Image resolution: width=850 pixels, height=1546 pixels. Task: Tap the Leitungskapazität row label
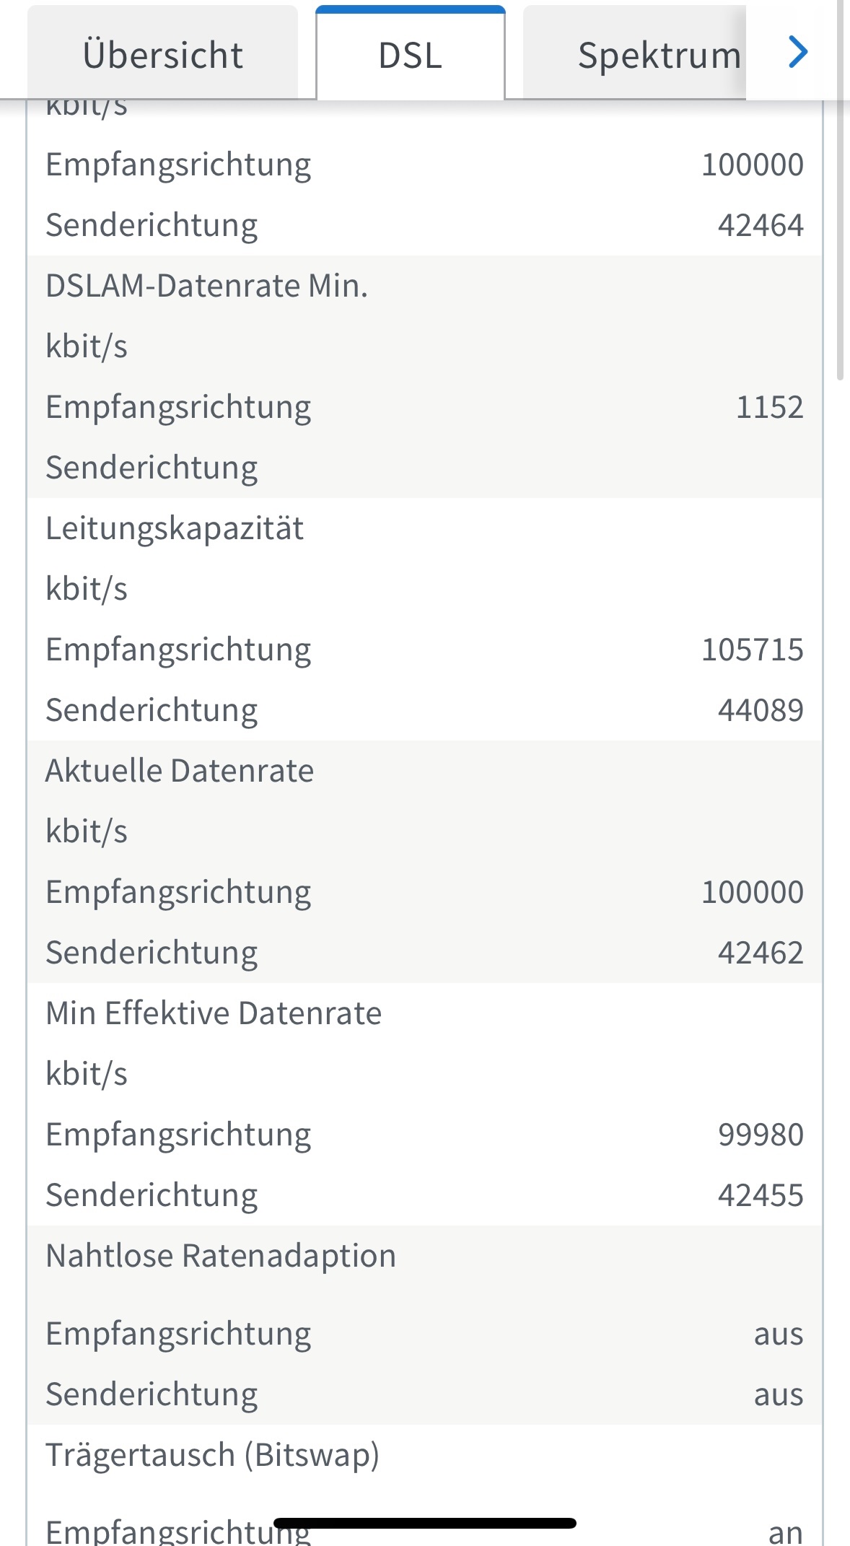(x=175, y=528)
